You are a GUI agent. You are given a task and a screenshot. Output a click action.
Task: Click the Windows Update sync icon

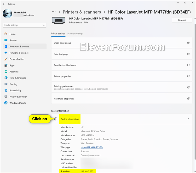point(6,103)
